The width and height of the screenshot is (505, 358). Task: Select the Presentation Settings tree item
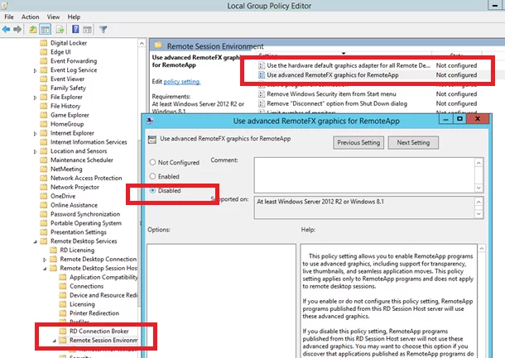(79, 232)
